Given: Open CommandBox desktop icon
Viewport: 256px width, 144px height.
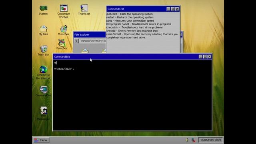Looking at the screenshot, I should pyautogui.click(x=43, y=91).
